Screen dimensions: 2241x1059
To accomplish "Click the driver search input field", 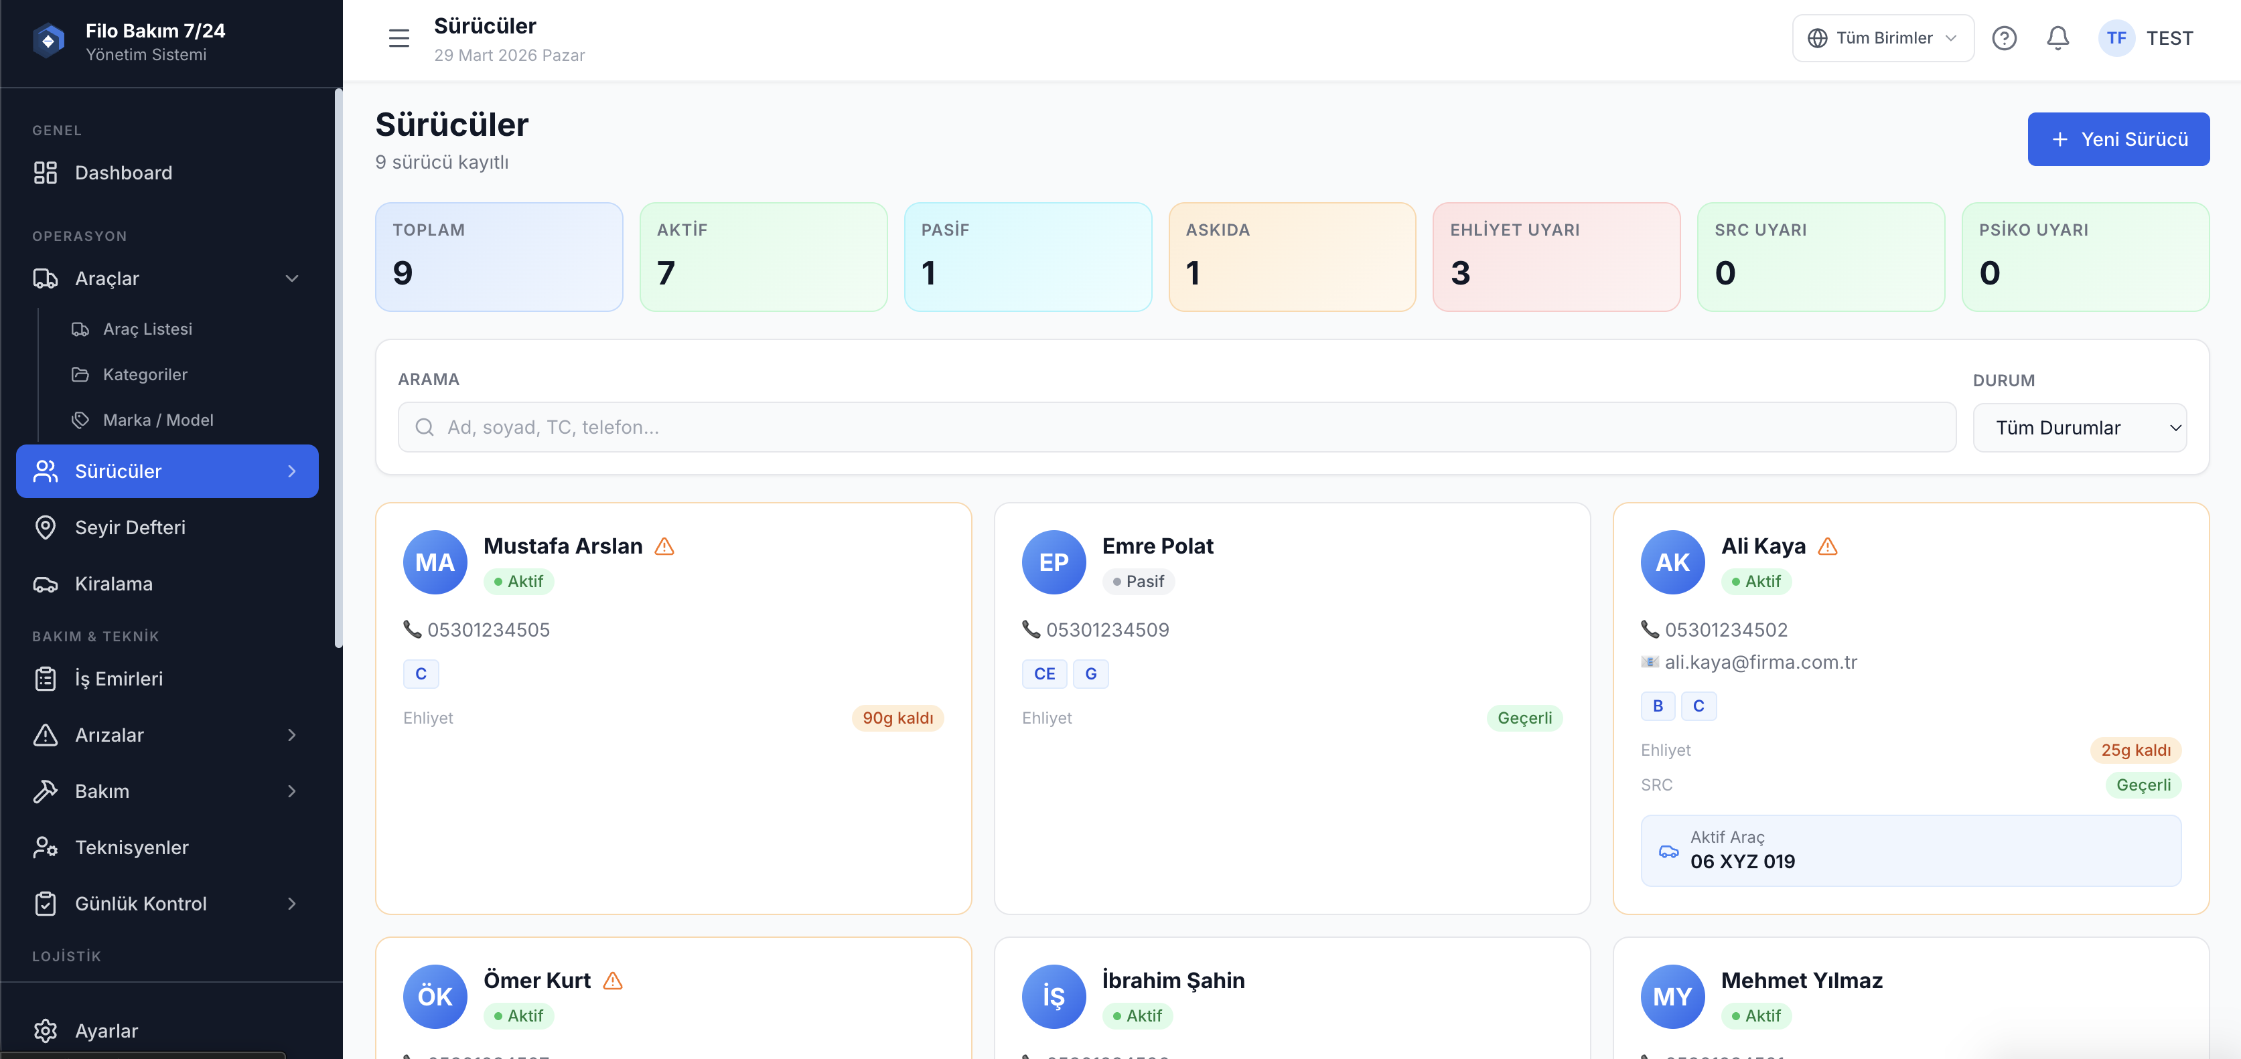I will click(1176, 427).
